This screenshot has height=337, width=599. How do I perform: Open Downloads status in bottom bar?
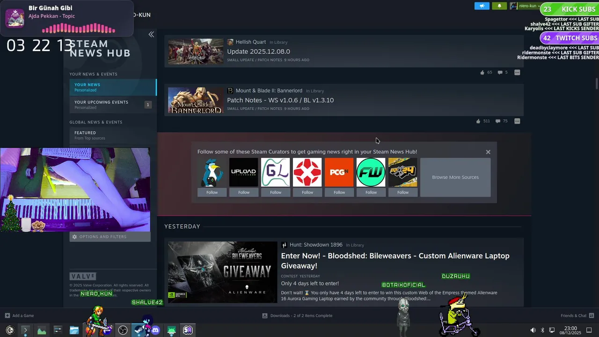297,315
